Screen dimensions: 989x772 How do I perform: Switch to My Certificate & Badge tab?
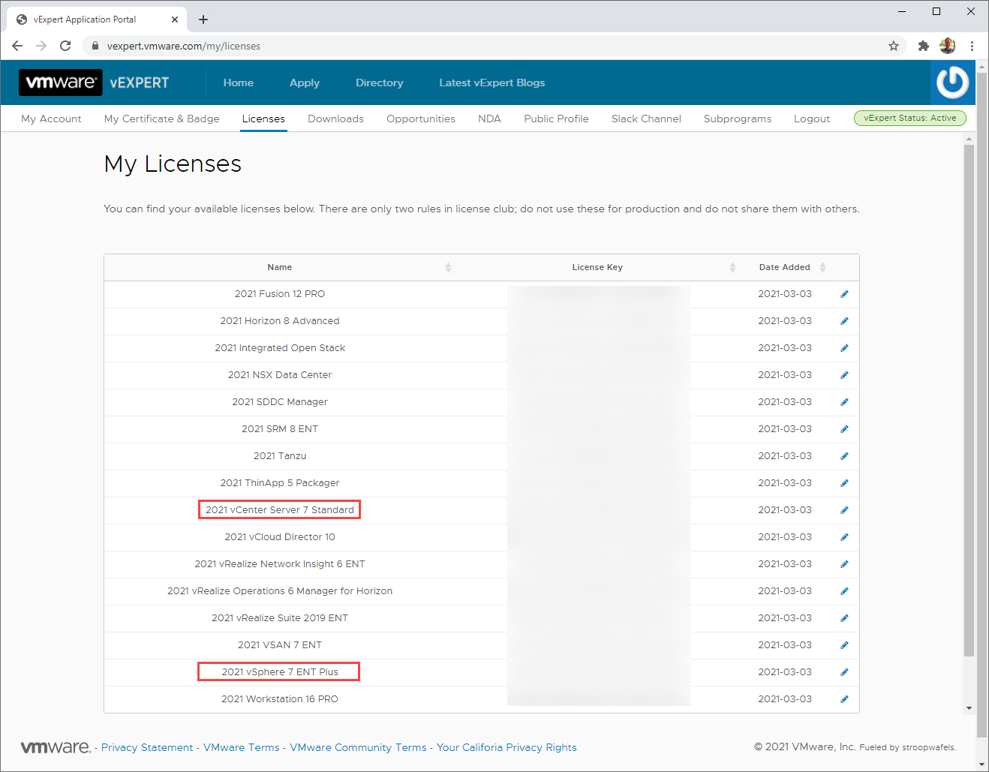tap(162, 119)
